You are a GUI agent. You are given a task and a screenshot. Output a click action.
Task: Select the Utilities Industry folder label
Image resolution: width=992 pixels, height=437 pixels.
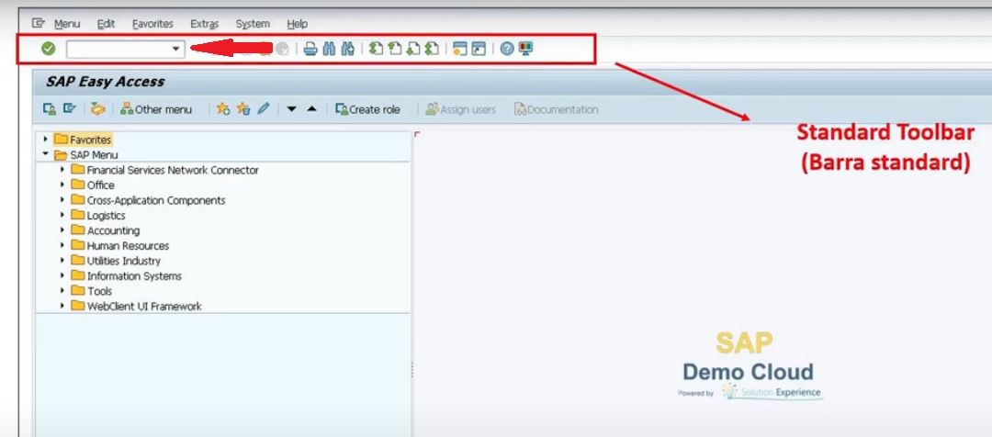coord(123,261)
